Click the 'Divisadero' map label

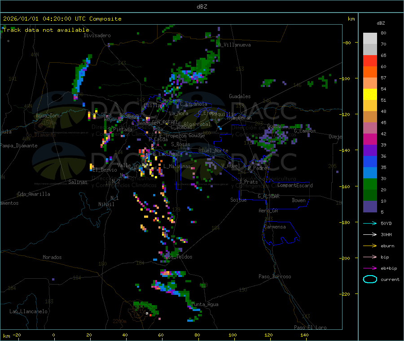pyautogui.click(x=97, y=35)
